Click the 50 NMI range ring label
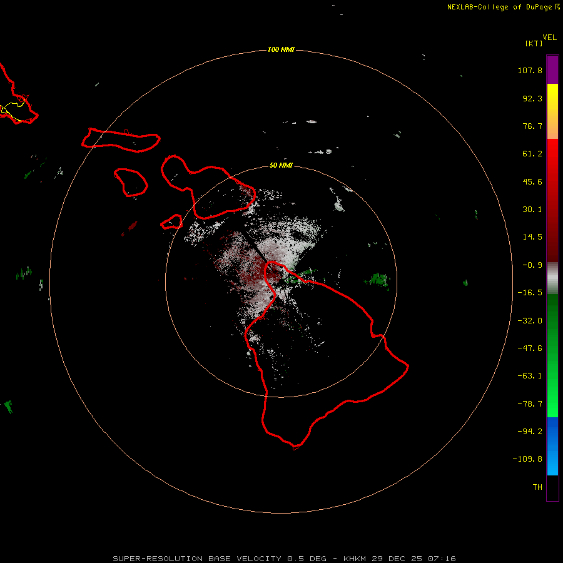This screenshot has height=563, width=563. click(281, 165)
